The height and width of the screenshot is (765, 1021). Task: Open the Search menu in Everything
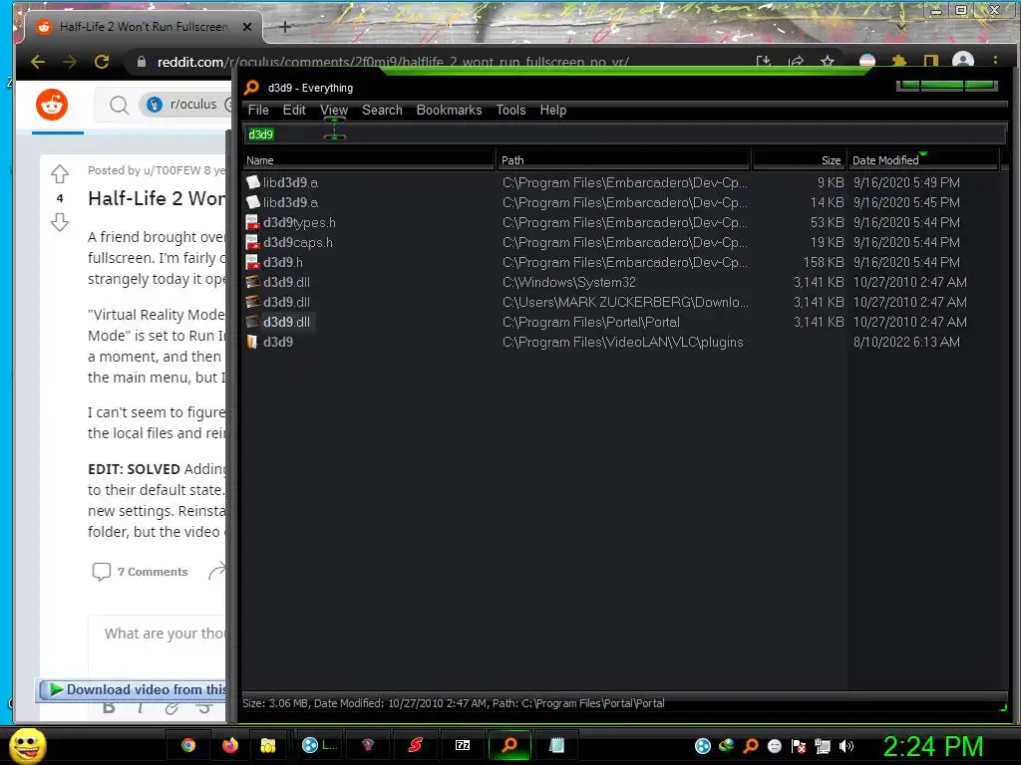(382, 110)
